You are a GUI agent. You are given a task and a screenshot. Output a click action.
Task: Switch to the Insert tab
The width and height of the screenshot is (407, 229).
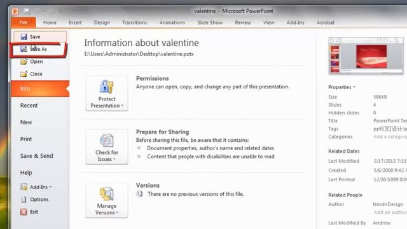[x=75, y=23]
